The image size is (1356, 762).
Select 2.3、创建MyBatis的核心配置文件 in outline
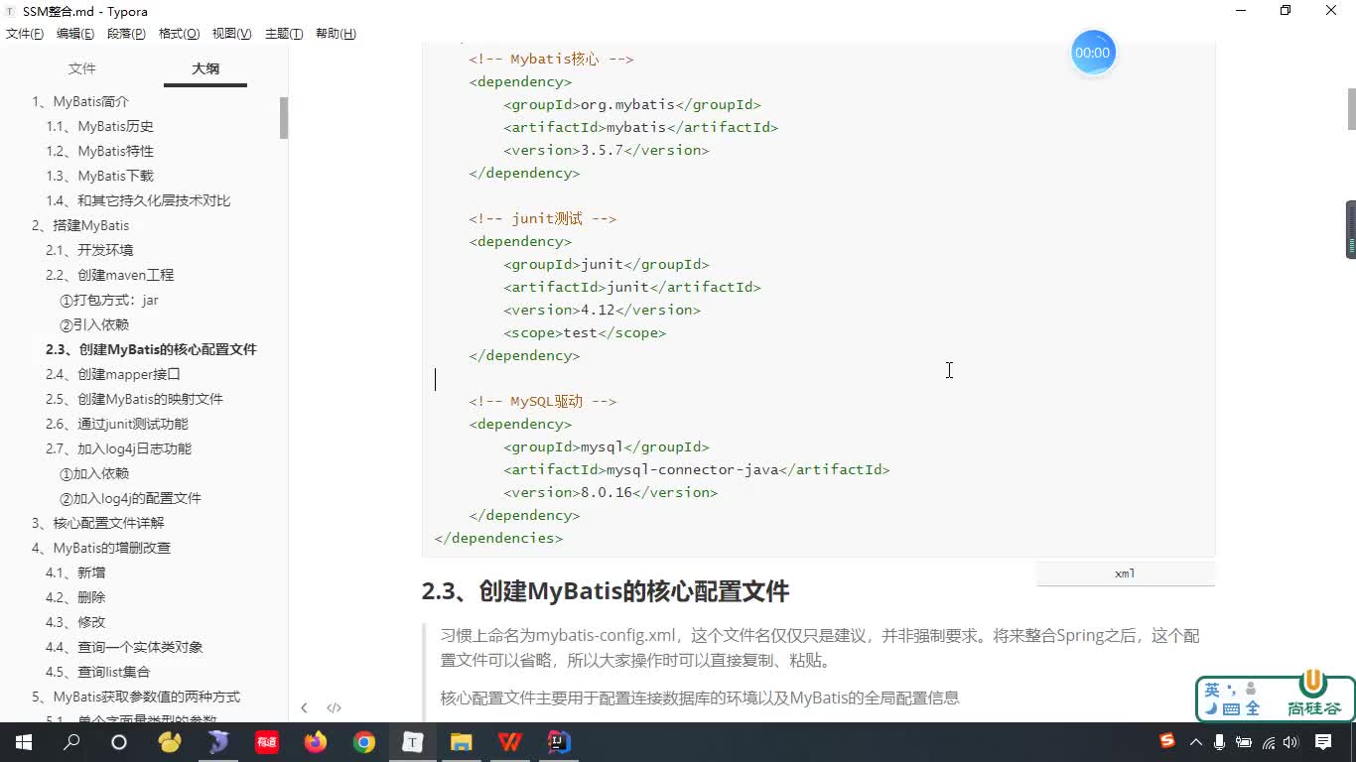pyautogui.click(x=151, y=349)
